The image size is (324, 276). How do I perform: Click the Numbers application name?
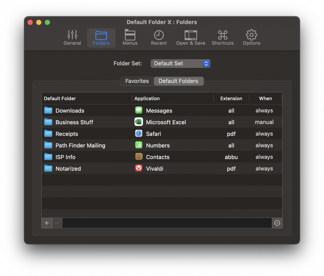click(158, 146)
